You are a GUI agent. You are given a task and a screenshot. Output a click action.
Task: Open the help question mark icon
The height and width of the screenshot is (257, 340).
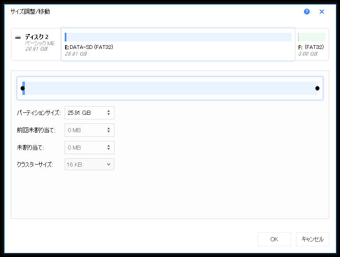307,12
